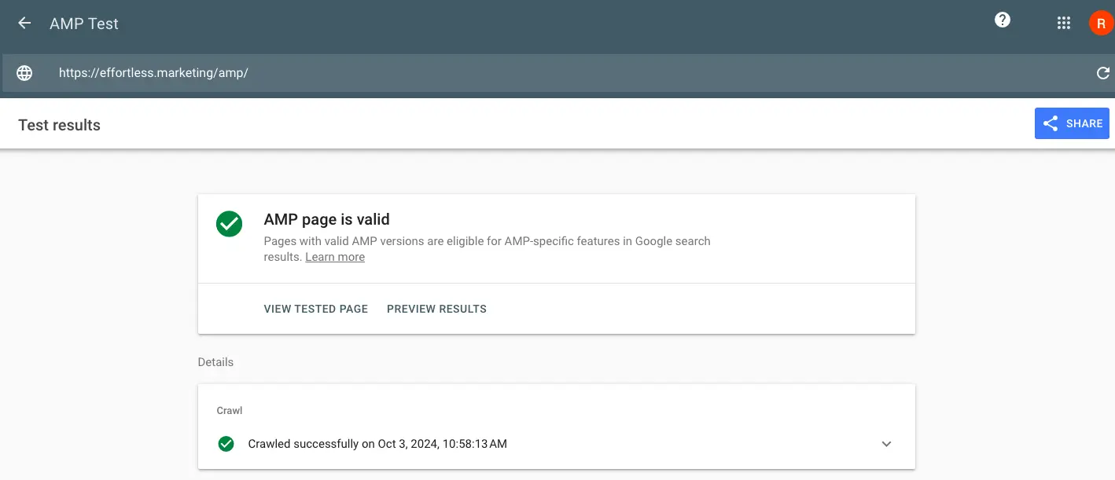This screenshot has width=1115, height=480.
Task: Click the 'AMP page is valid' heading
Action: tap(326, 219)
